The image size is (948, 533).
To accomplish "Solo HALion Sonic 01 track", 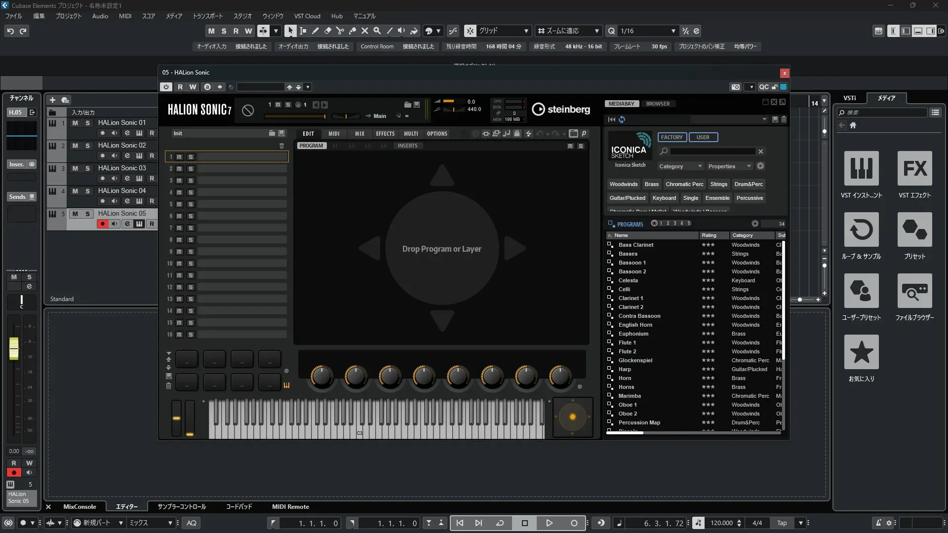I will (87, 123).
